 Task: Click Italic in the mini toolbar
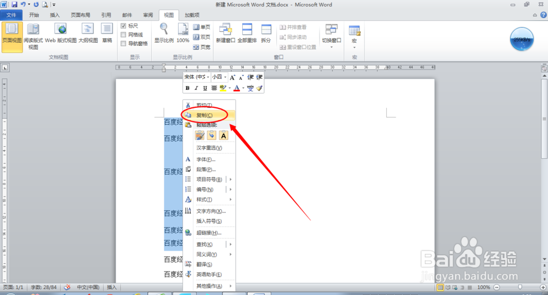(196, 88)
